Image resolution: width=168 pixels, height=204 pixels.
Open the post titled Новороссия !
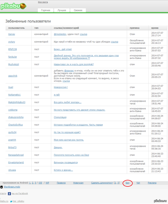61,87
